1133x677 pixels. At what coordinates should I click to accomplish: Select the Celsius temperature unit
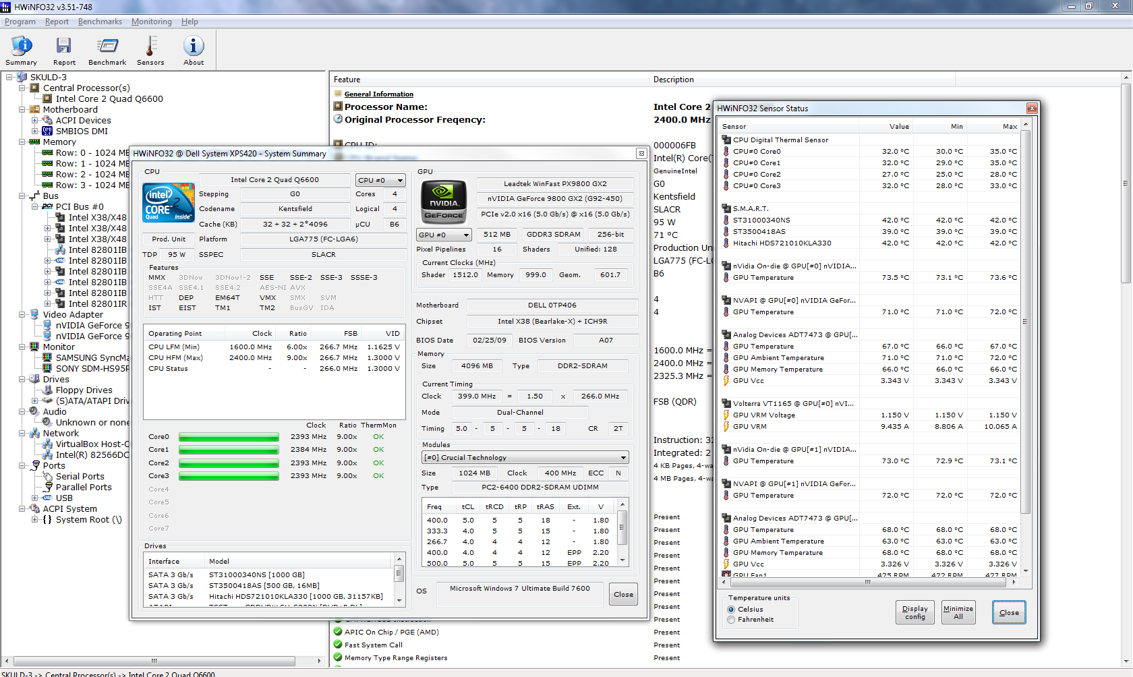(731, 610)
